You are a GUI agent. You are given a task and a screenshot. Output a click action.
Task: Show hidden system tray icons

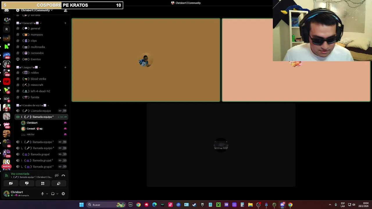click(330, 205)
